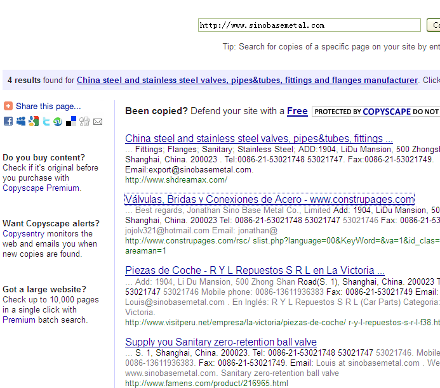Viewport: 440px width, 388px height.
Task: Click the 'Got a large website?' heading
Action: 44,289
